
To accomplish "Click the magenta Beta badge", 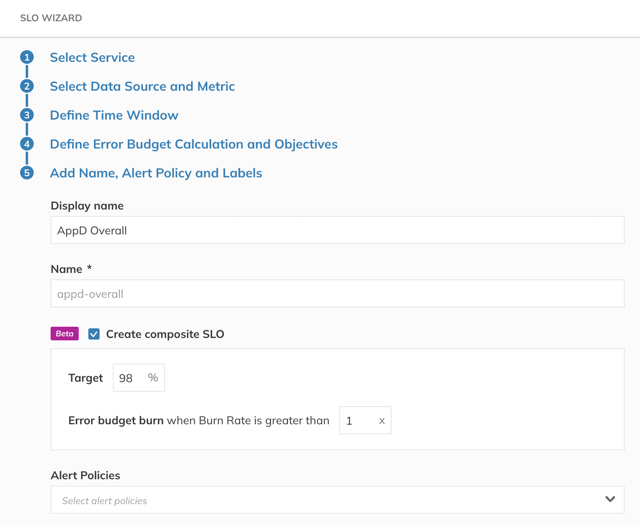I will point(65,334).
